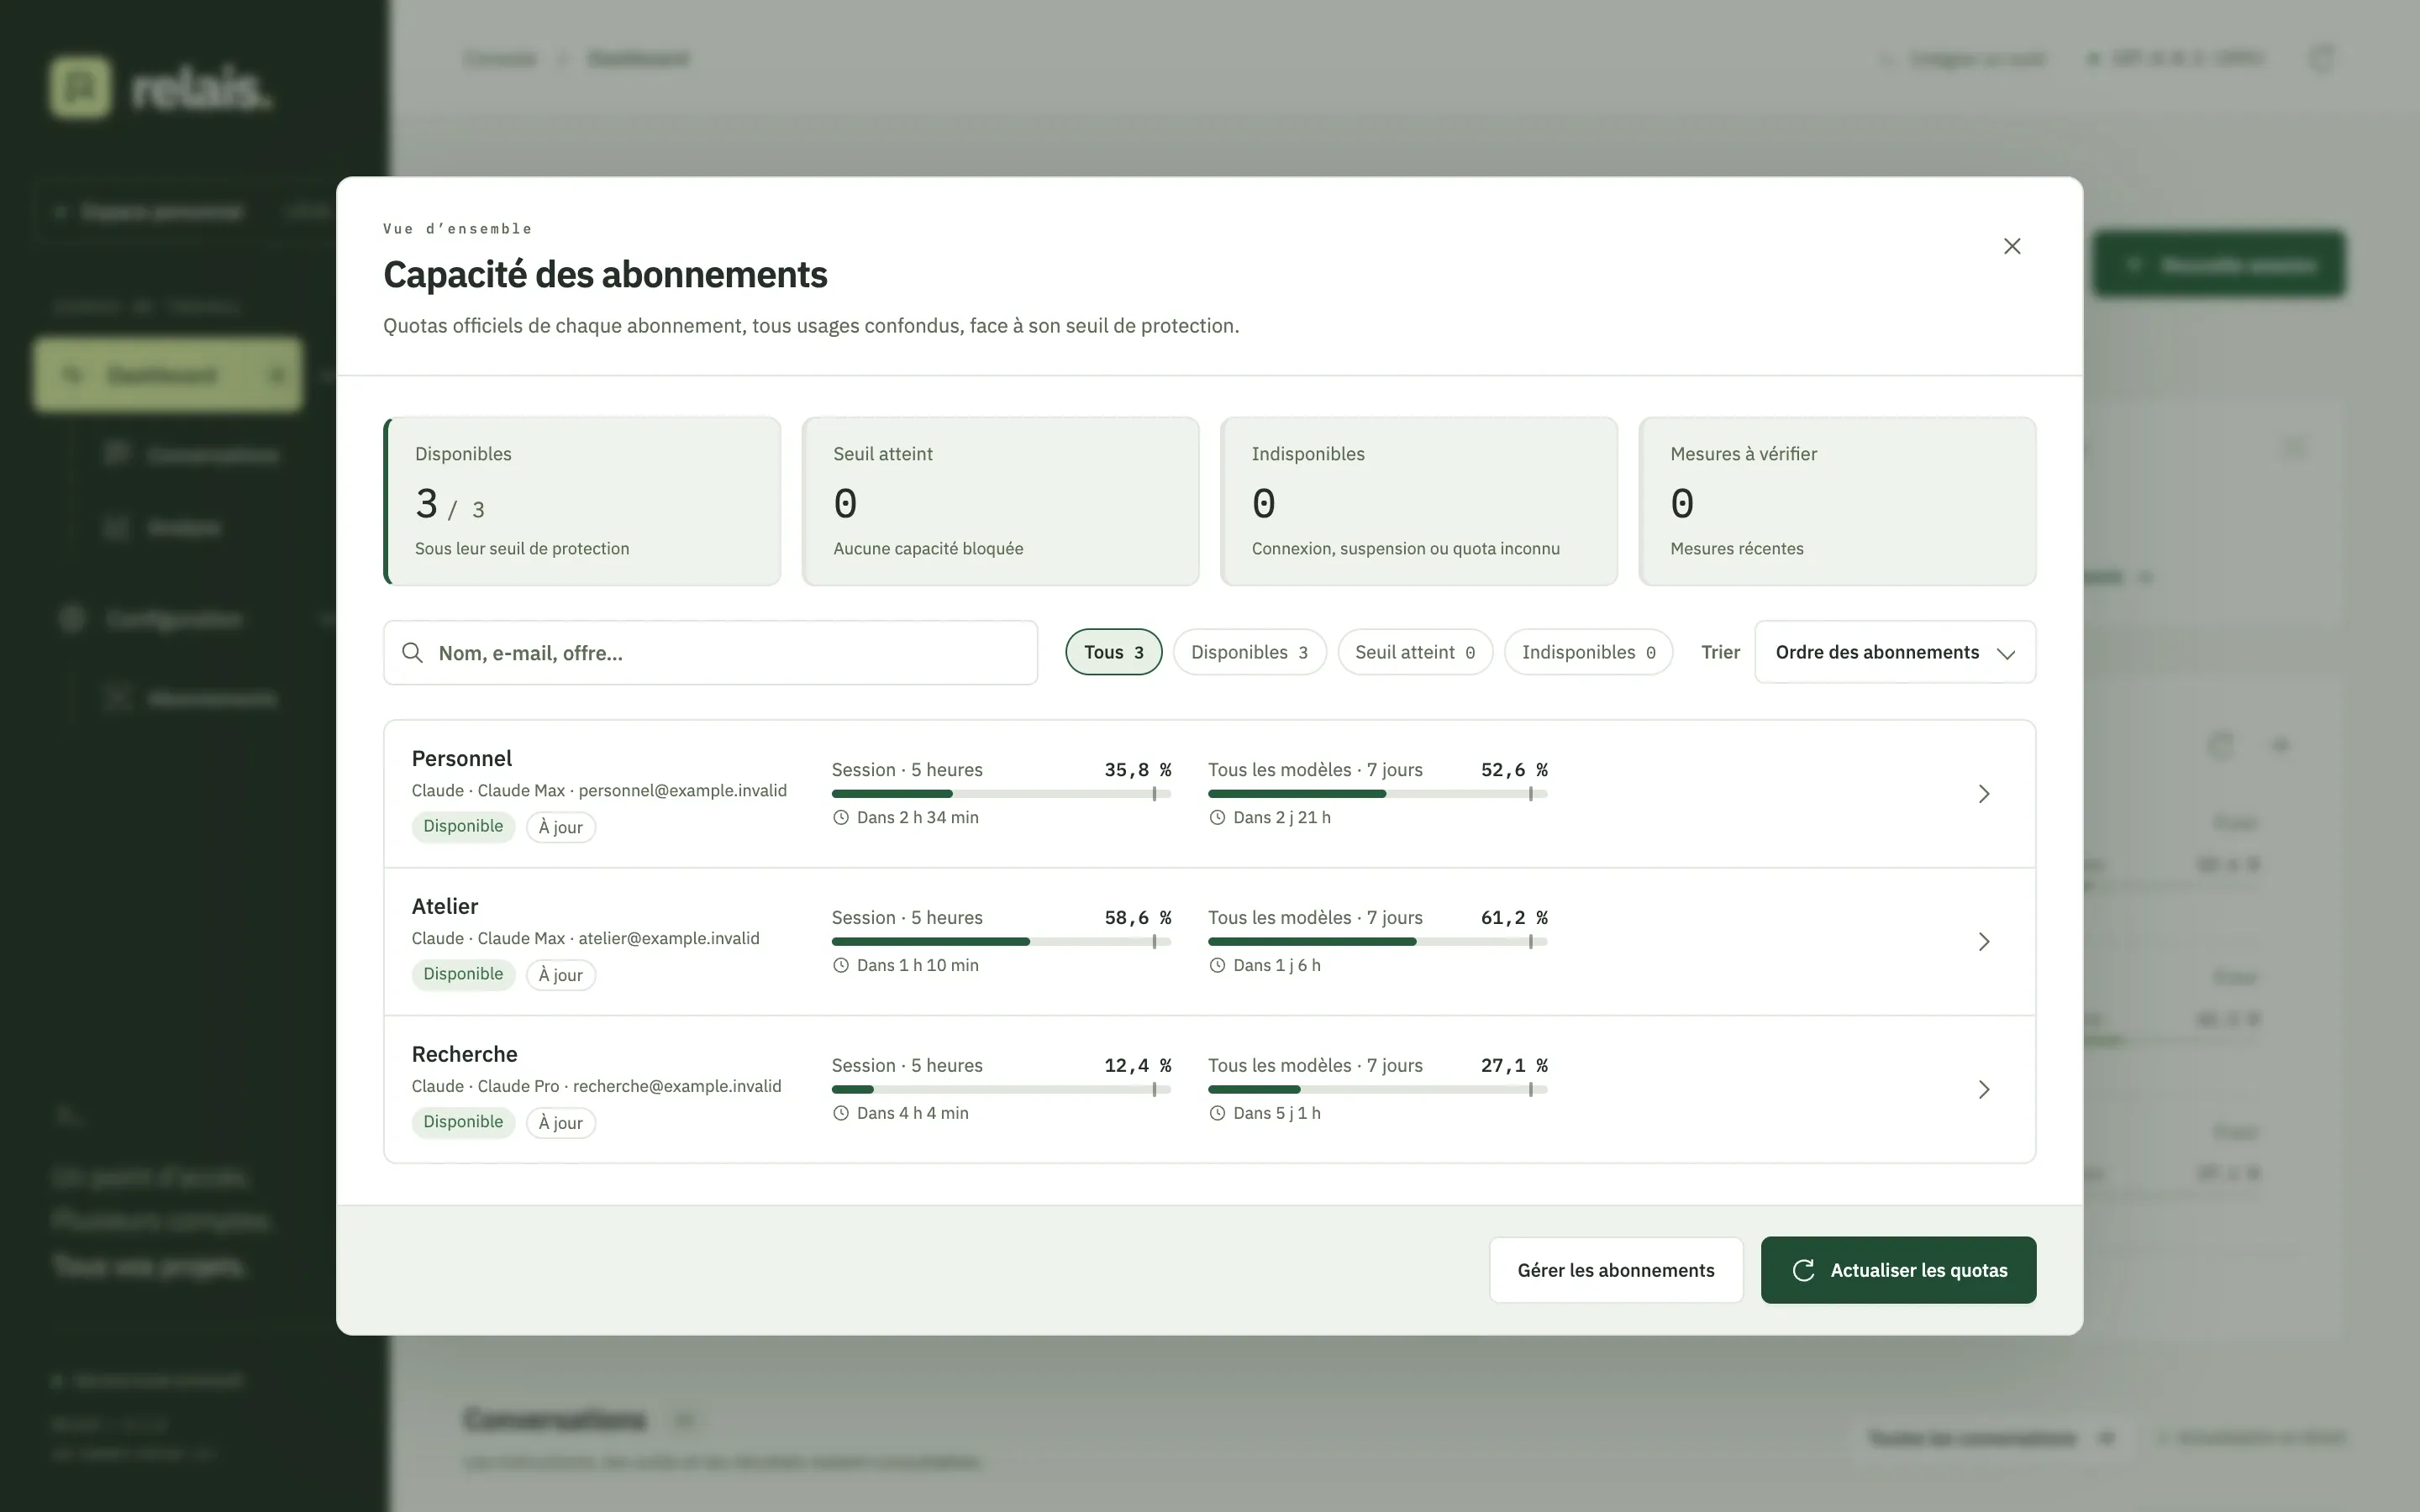Click clock icon beside Dans 5 j 1 h
The image size is (2420, 1512).
(x=1217, y=1114)
